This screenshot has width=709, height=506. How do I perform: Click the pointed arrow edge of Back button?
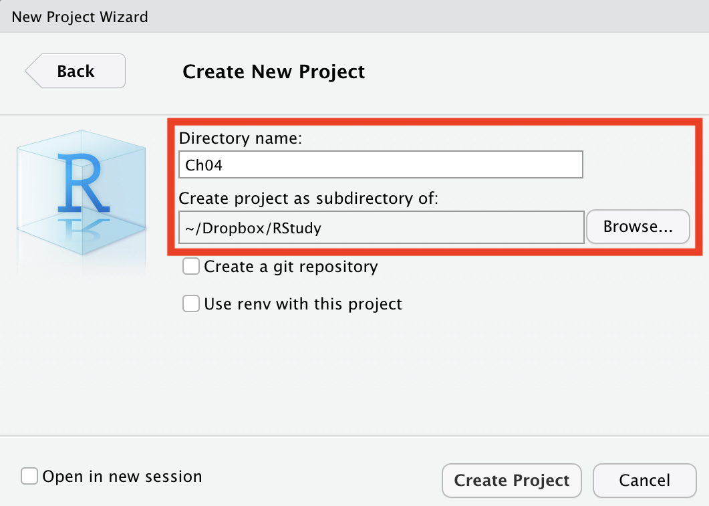[x=33, y=71]
